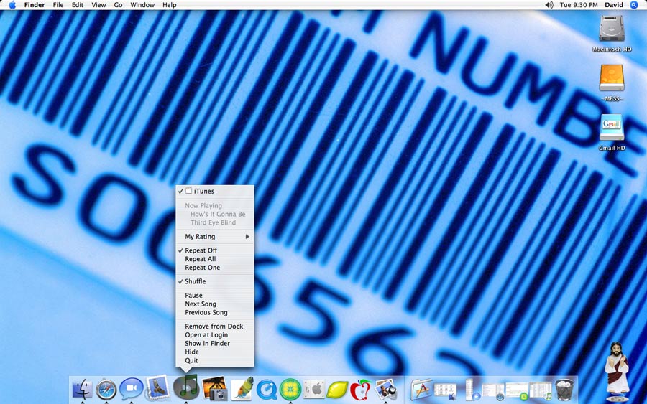Open the red apple question-mark icon
Screen dimensions: 647x404
361,390
